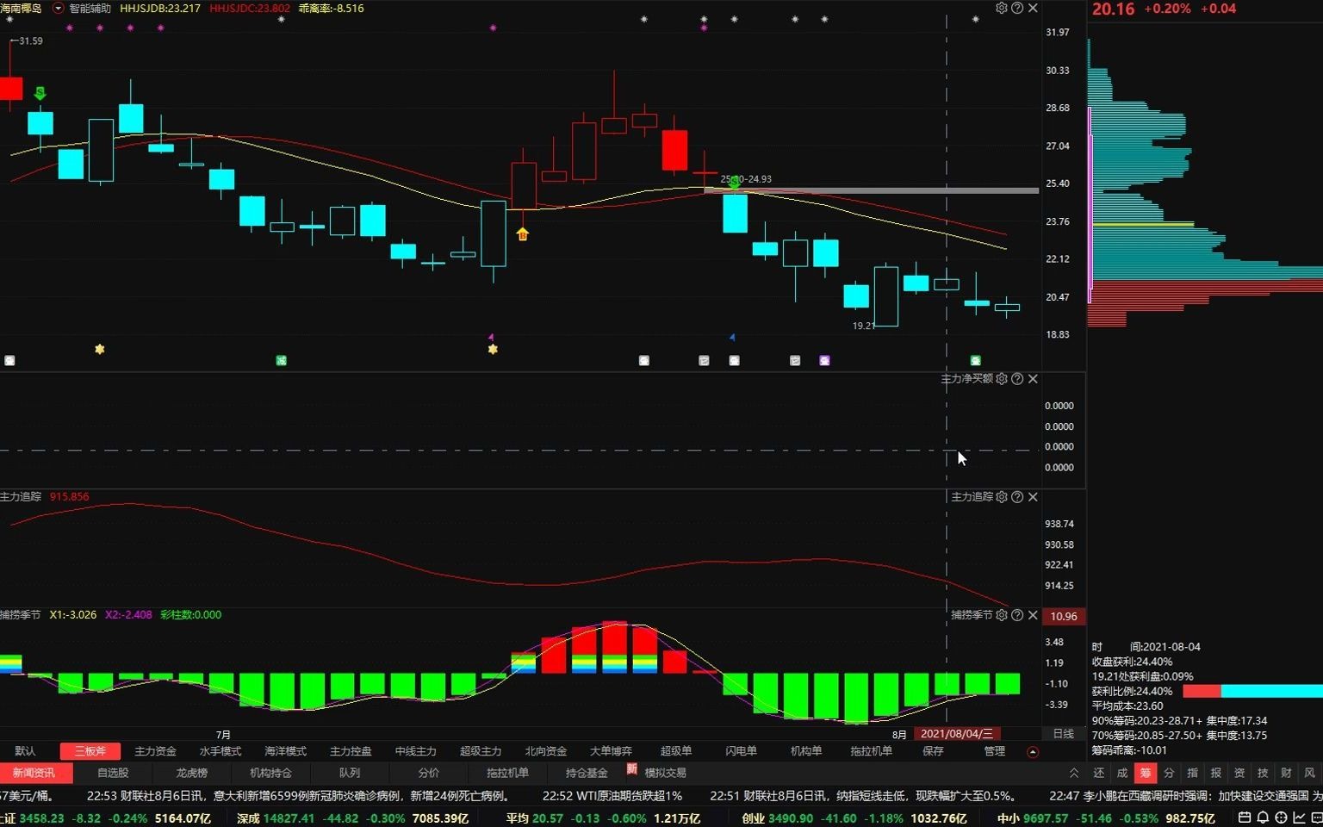Switch to 主力资金 template
Viewport: 1323px width, 827px height.
click(155, 752)
